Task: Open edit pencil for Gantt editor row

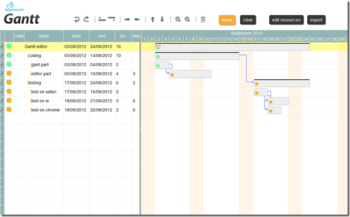Action: pos(2,47)
